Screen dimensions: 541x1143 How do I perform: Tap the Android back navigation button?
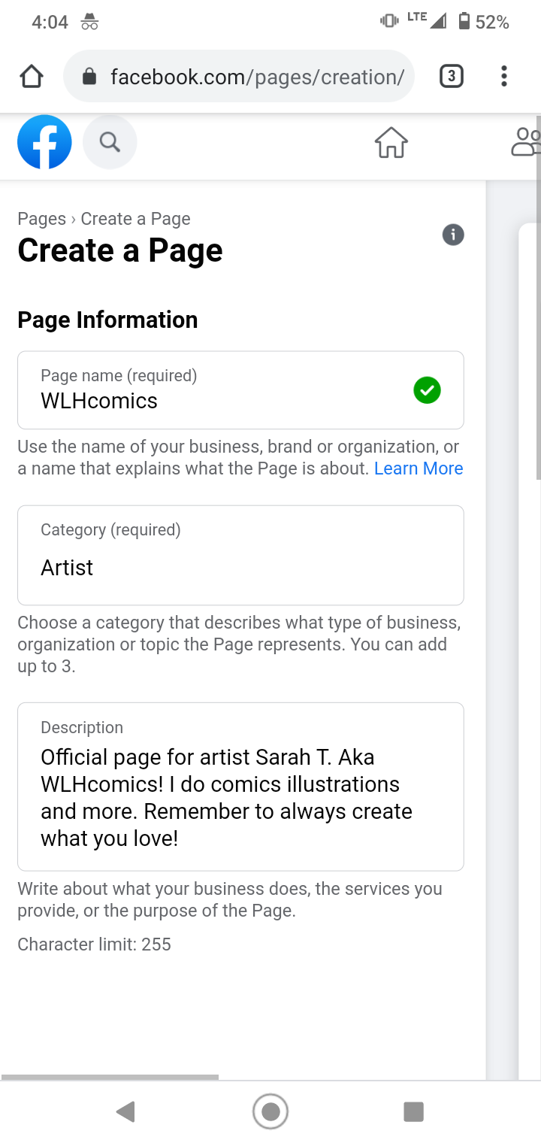click(125, 1111)
